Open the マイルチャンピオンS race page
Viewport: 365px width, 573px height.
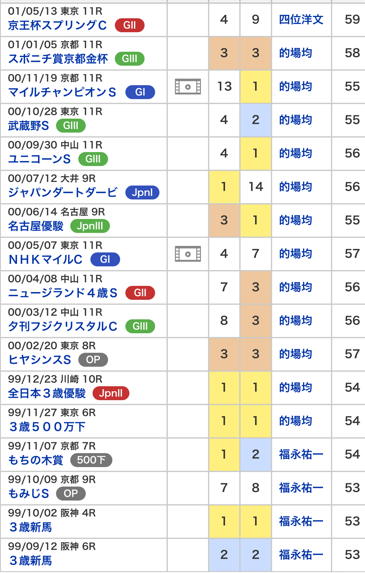click(x=62, y=92)
